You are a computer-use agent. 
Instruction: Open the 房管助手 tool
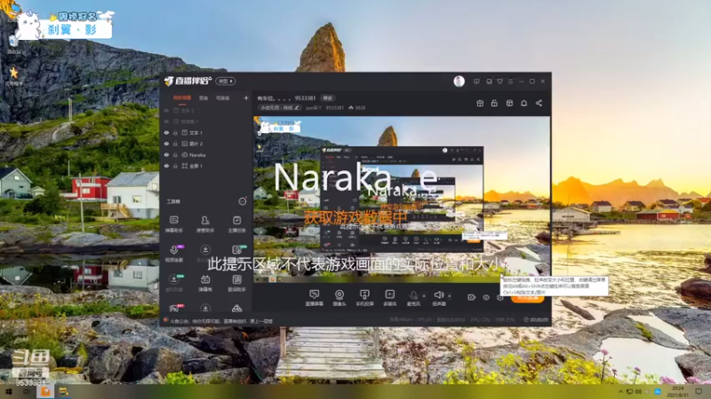[205, 223]
